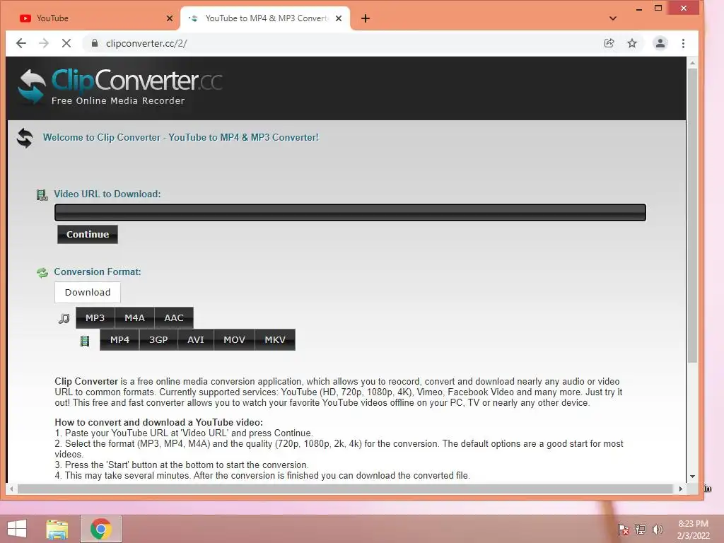
Task: Select MKV video format
Action: pyautogui.click(x=275, y=340)
